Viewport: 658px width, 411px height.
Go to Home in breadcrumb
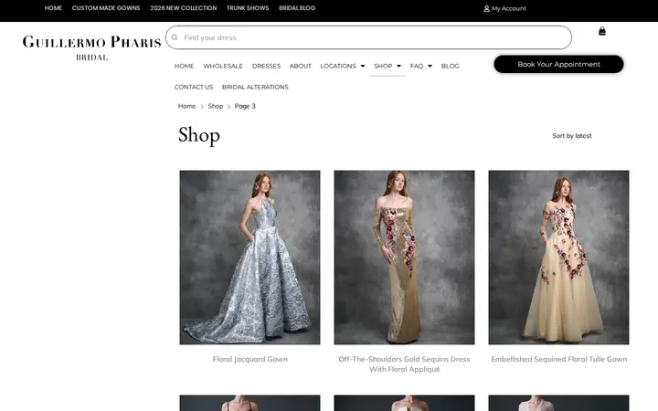[x=186, y=106]
